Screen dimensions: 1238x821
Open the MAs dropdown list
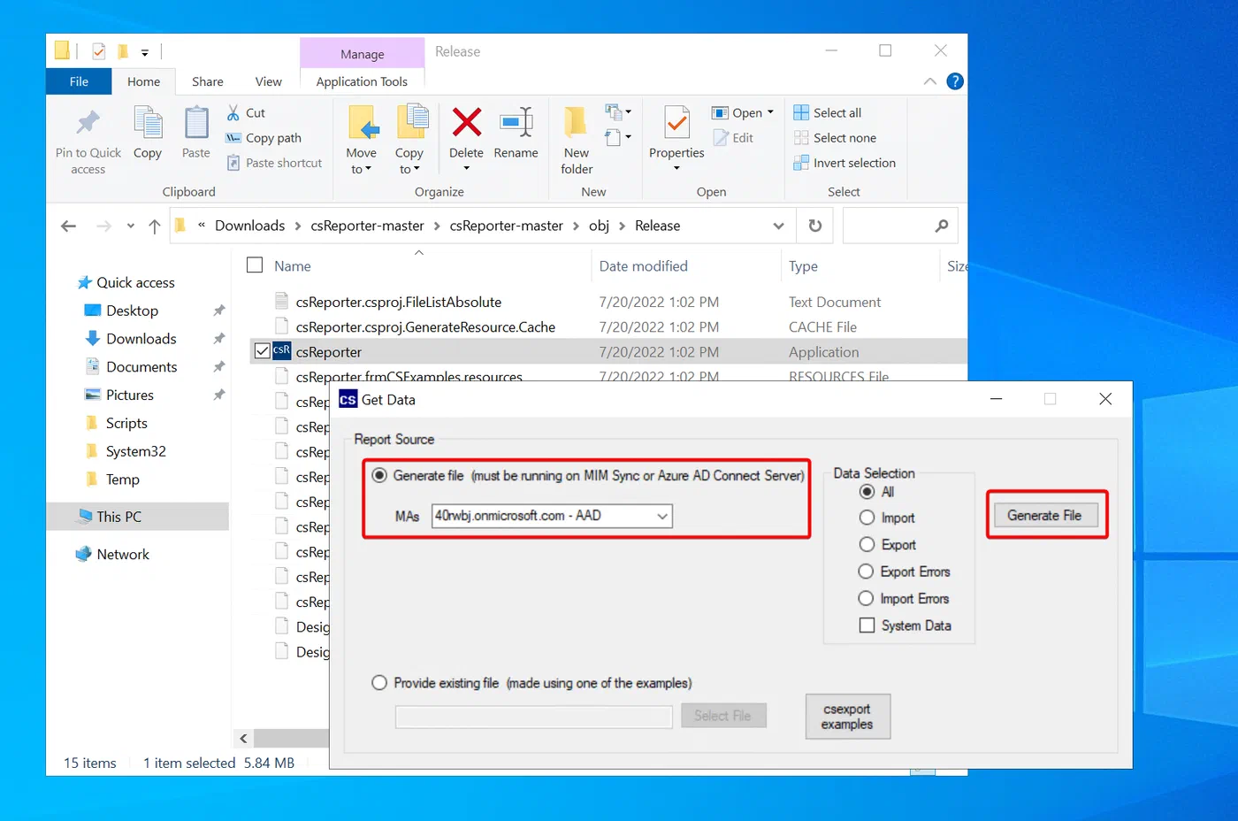662,516
